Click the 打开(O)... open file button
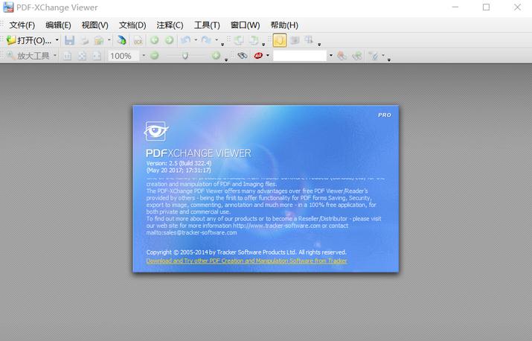Image resolution: width=532 pixels, height=341 pixels. 29,40
